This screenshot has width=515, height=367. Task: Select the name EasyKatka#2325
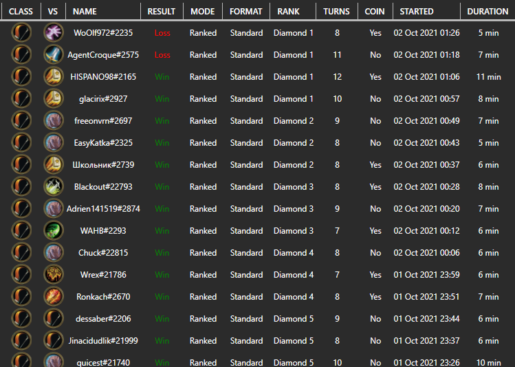point(103,143)
